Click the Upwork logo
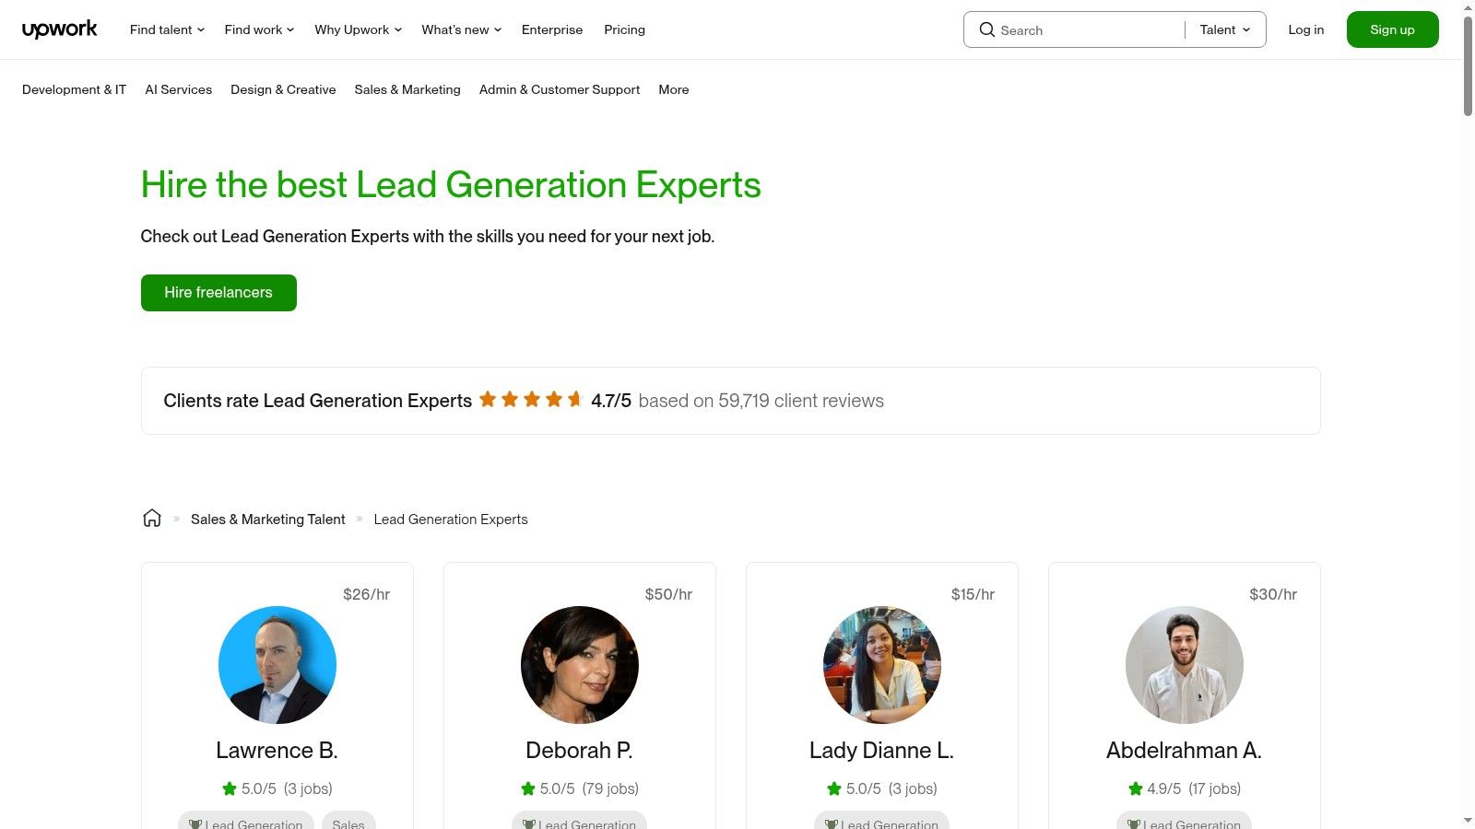The height and width of the screenshot is (829, 1475). 60,29
